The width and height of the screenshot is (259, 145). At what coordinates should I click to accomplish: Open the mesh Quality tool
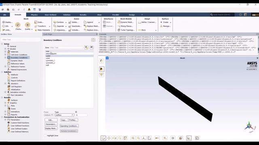(28, 25)
